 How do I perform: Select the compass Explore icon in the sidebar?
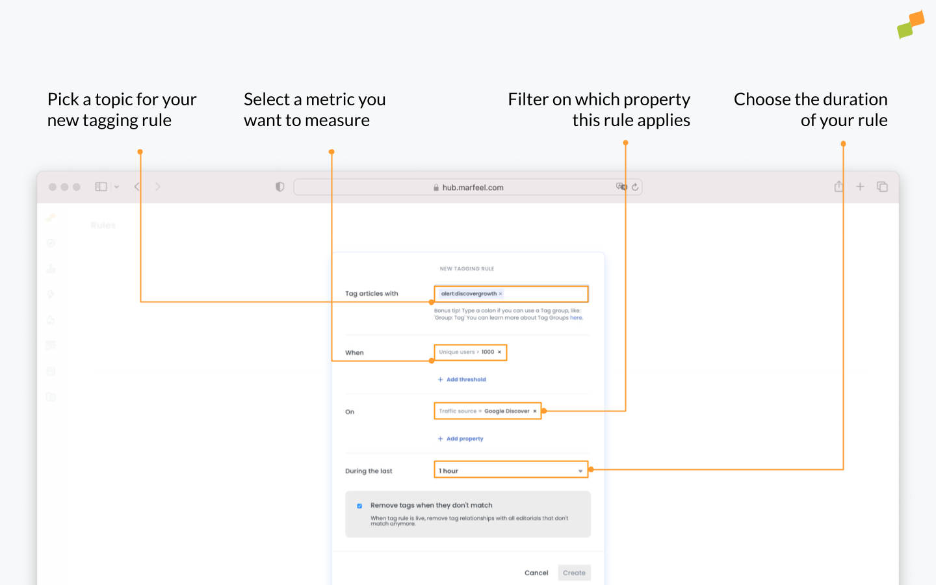click(x=51, y=243)
